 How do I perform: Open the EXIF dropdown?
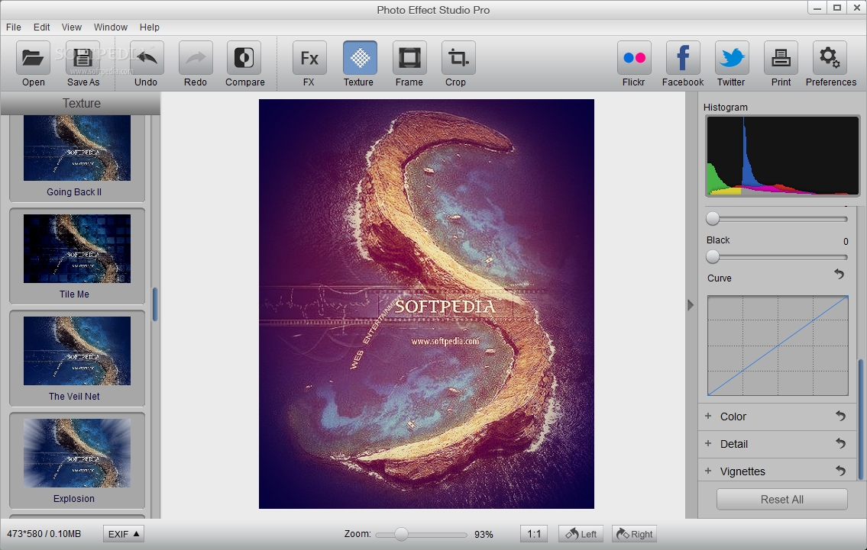pyautogui.click(x=124, y=534)
